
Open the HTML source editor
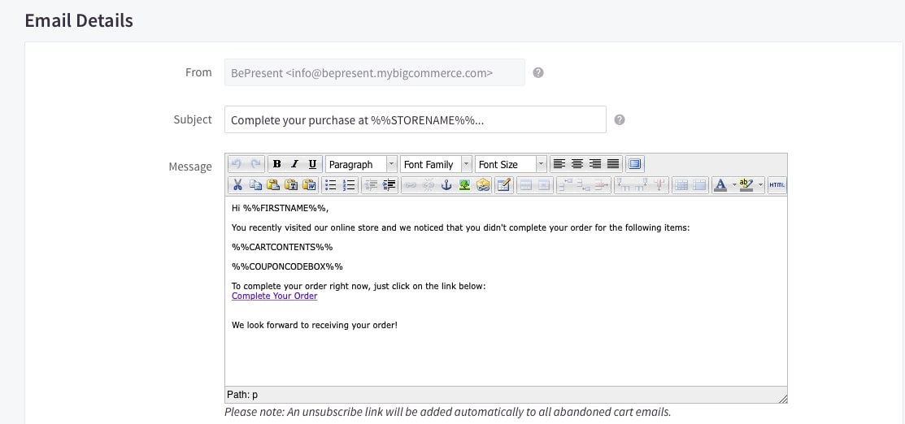point(777,185)
